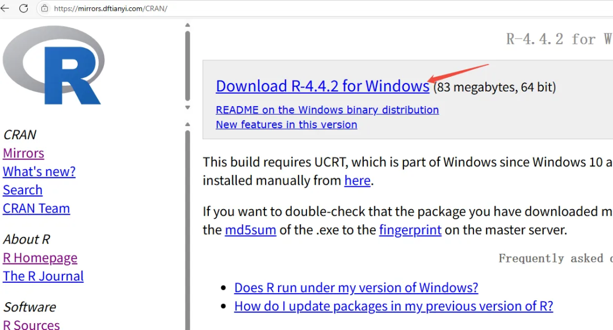This screenshot has height=330, width=613.
Task: Open the fingerprint link
Action: coord(410,229)
